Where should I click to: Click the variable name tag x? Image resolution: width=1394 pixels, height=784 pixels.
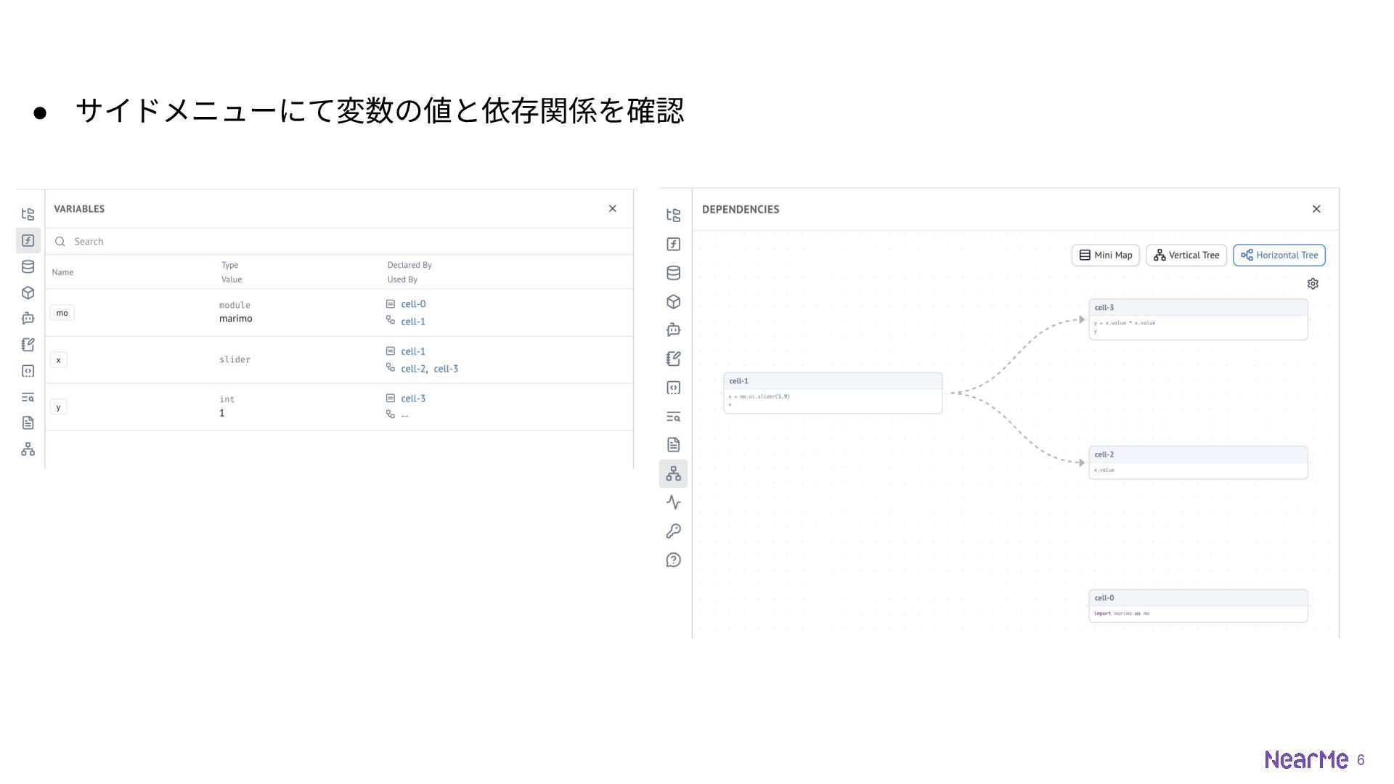(59, 360)
